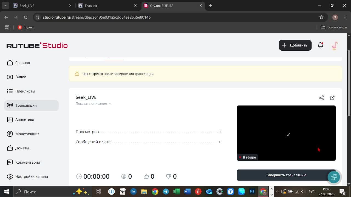351x197 pixels.
Task: Close the Студия RUTUBE browser tab
Action: point(201,5)
